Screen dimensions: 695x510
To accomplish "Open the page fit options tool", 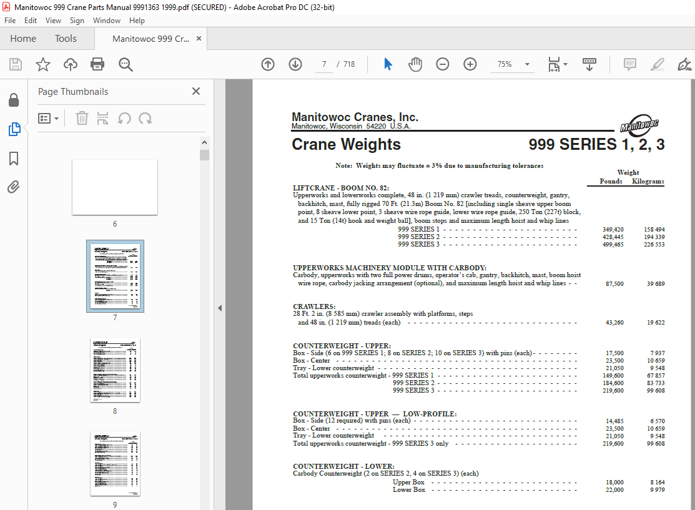I will click(554, 64).
